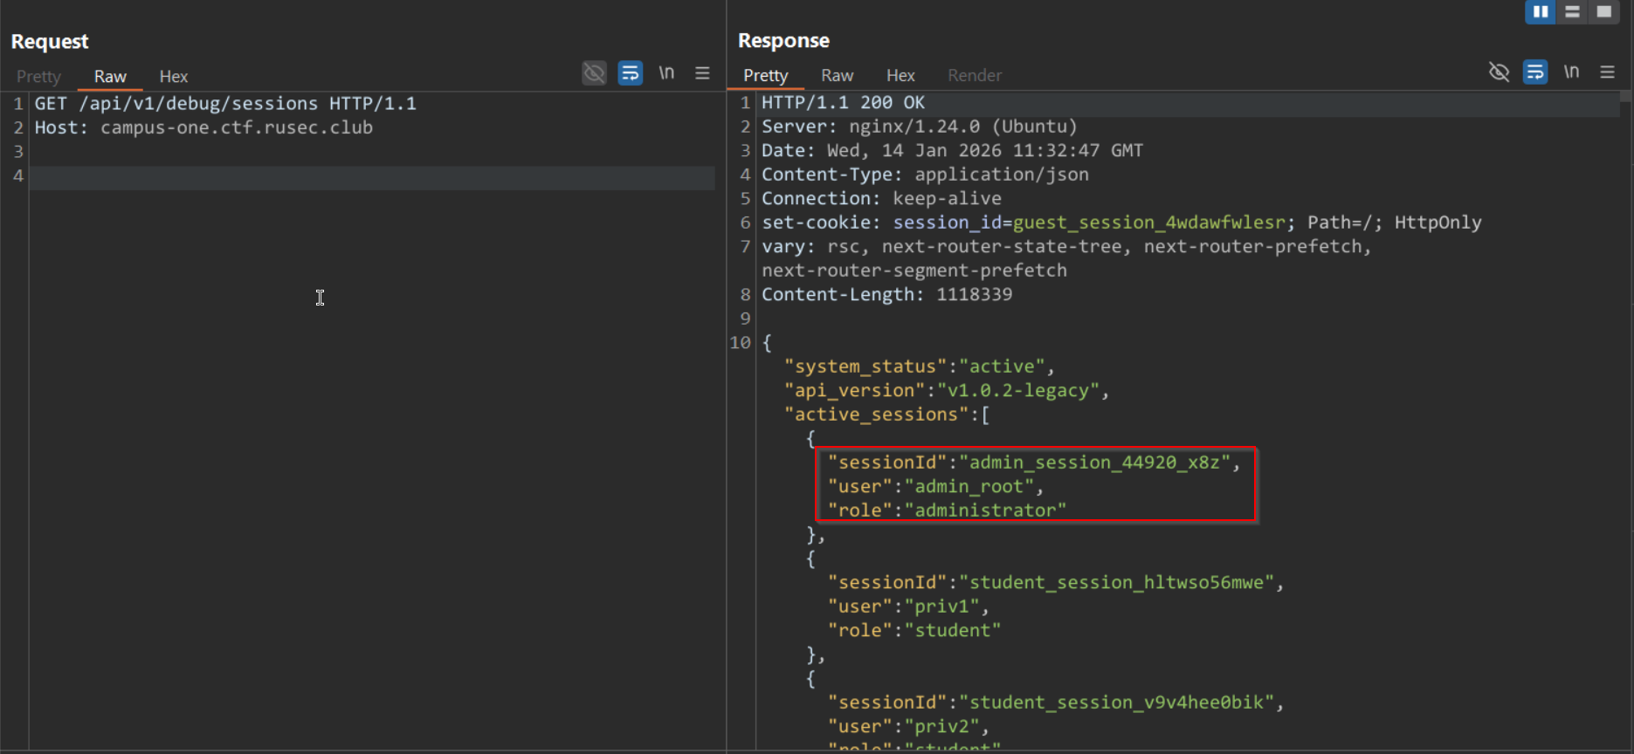
Task: Open the Request Hex tab
Action: coord(173,77)
